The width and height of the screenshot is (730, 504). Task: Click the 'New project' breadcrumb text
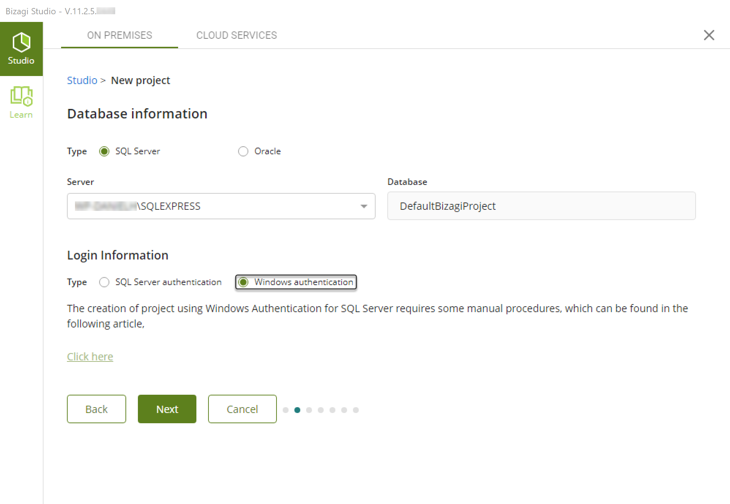point(140,80)
